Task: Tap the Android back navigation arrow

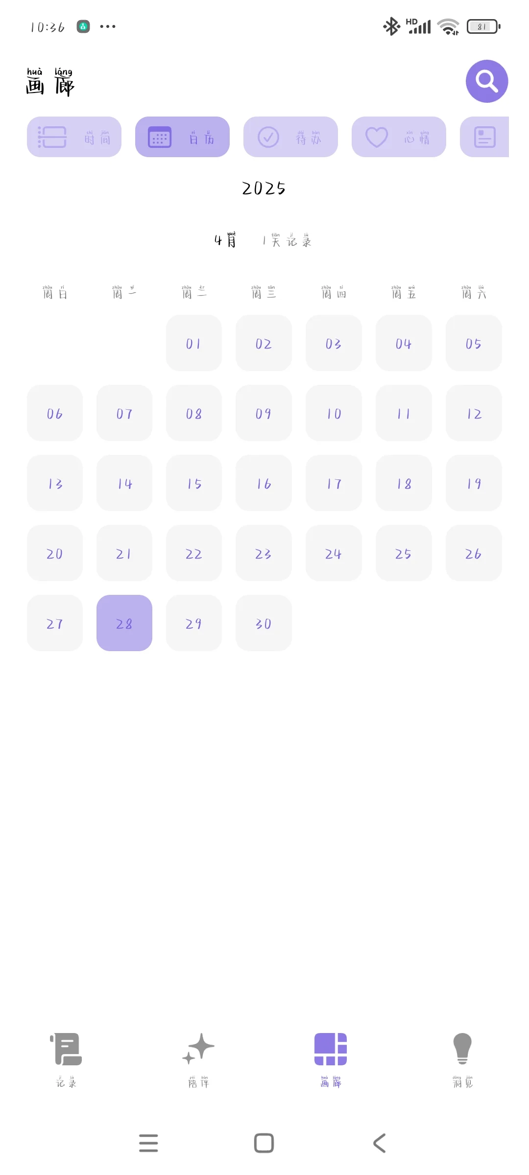Action: pos(380,1143)
